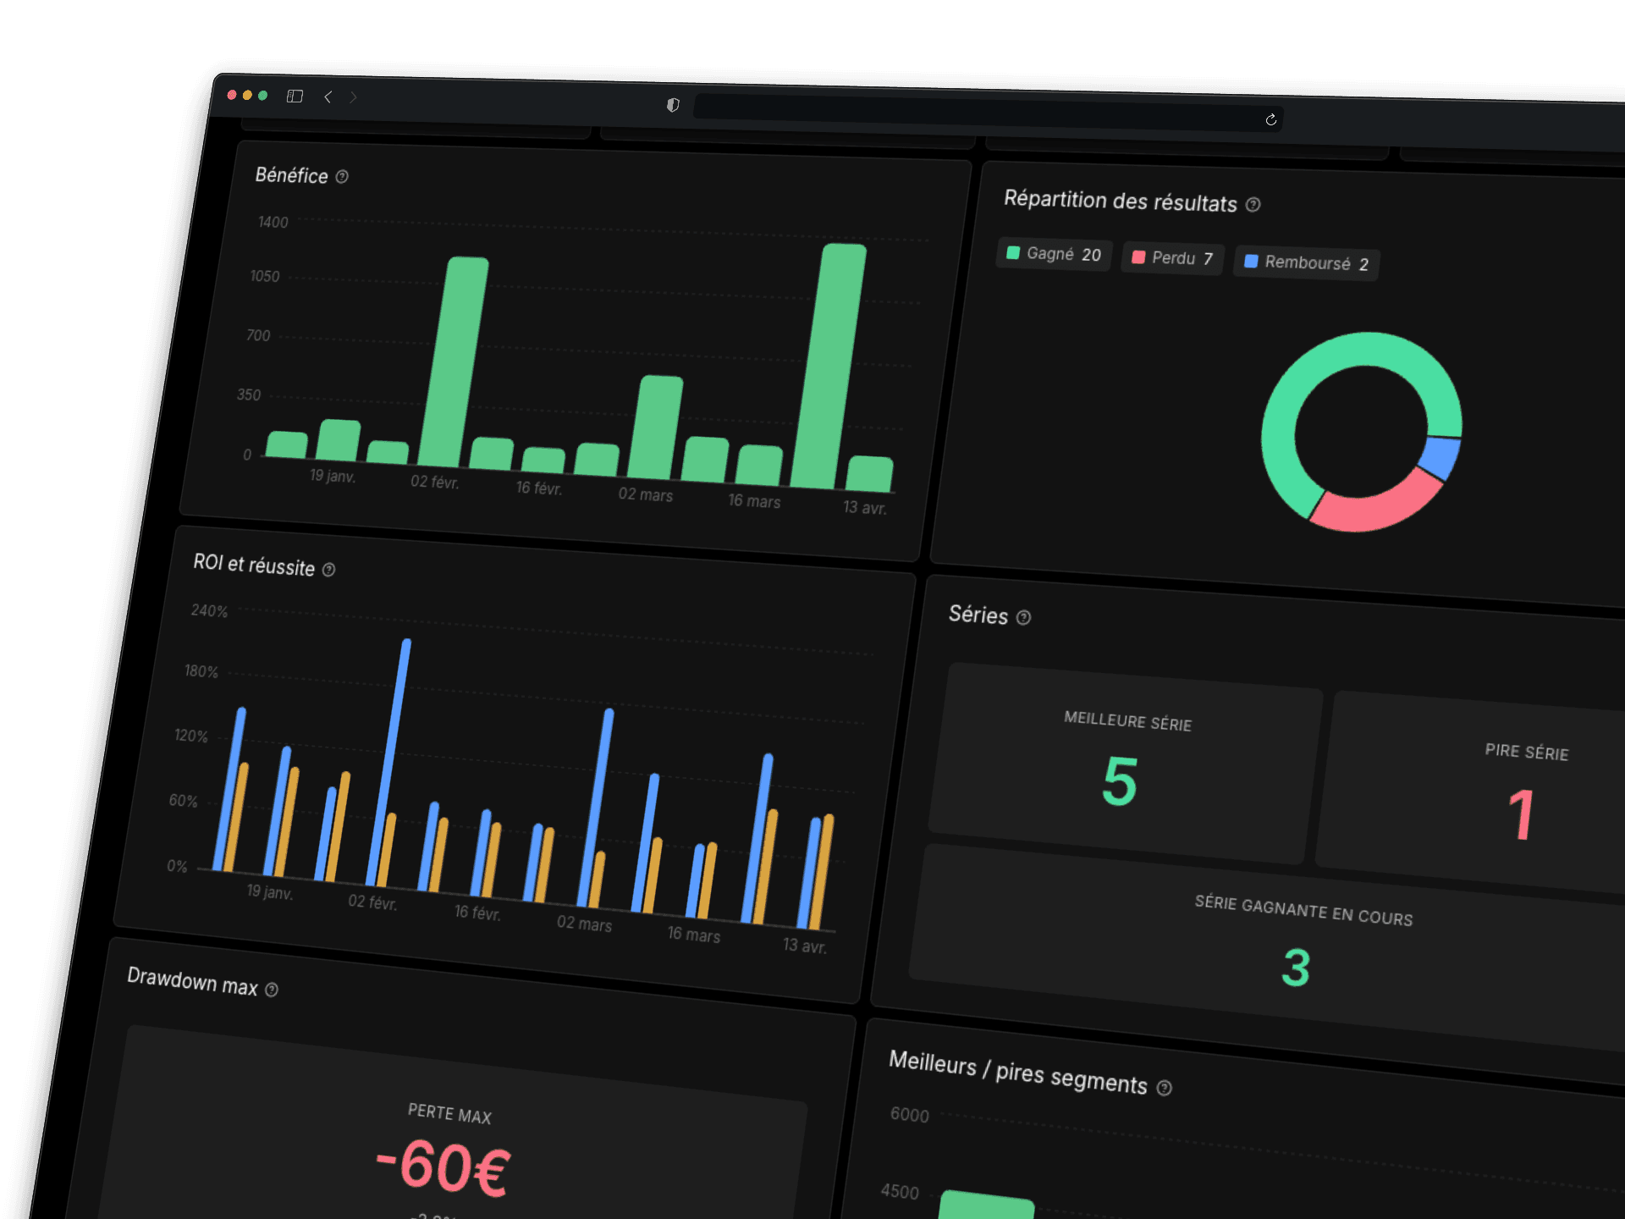This screenshot has width=1625, height=1219.
Task: Click the 16 mars label in ROI chart
Action: click(x=693, y=935)
